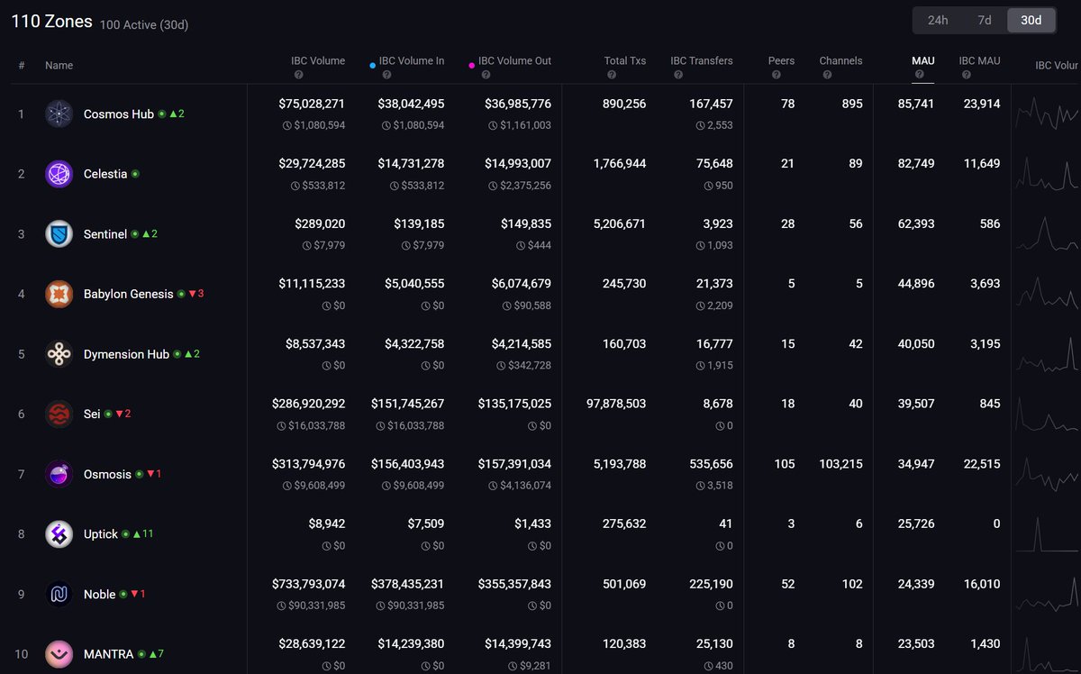Click the down-3 rank arrow for Babylon Genesis
The width and height of the screenshot is (1081, 674).
click(x=195, y=294)
